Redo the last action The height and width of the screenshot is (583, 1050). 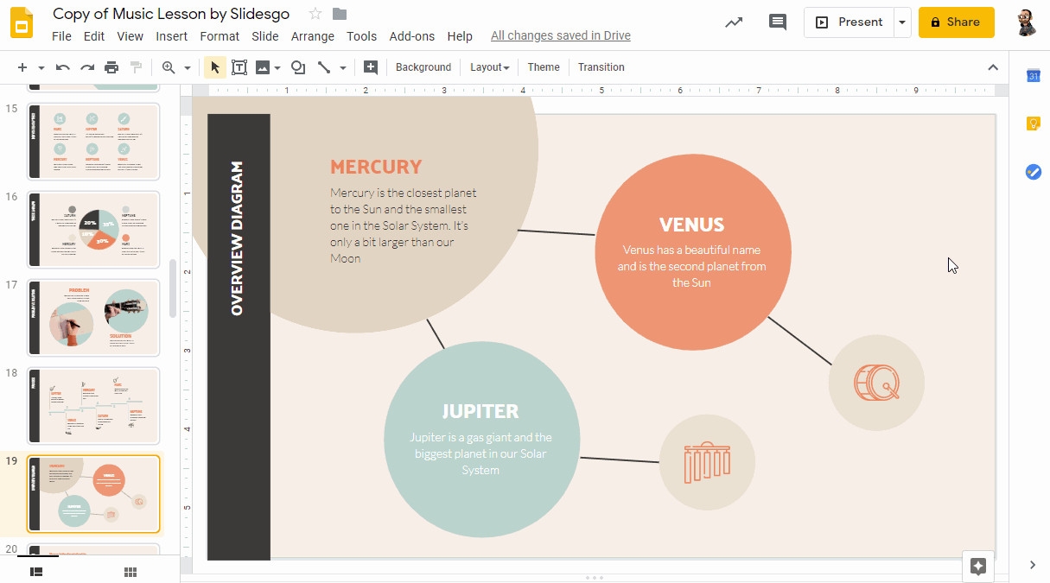[87, 67]
